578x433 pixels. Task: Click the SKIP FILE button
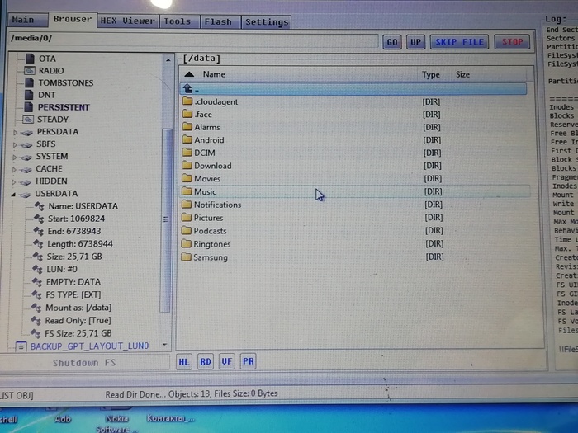pyautogui.click(x=459, y=42)
